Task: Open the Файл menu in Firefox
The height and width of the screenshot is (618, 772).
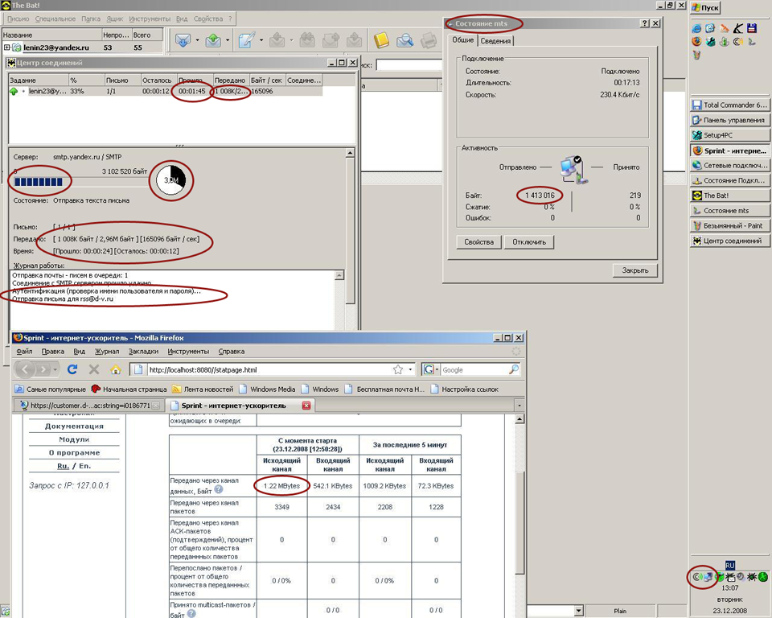Action: (x=24, y=352)
